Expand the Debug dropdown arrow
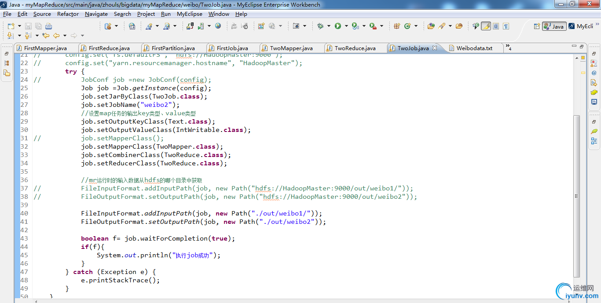This screenshot has height=303, width=601. tap(328, 26)
